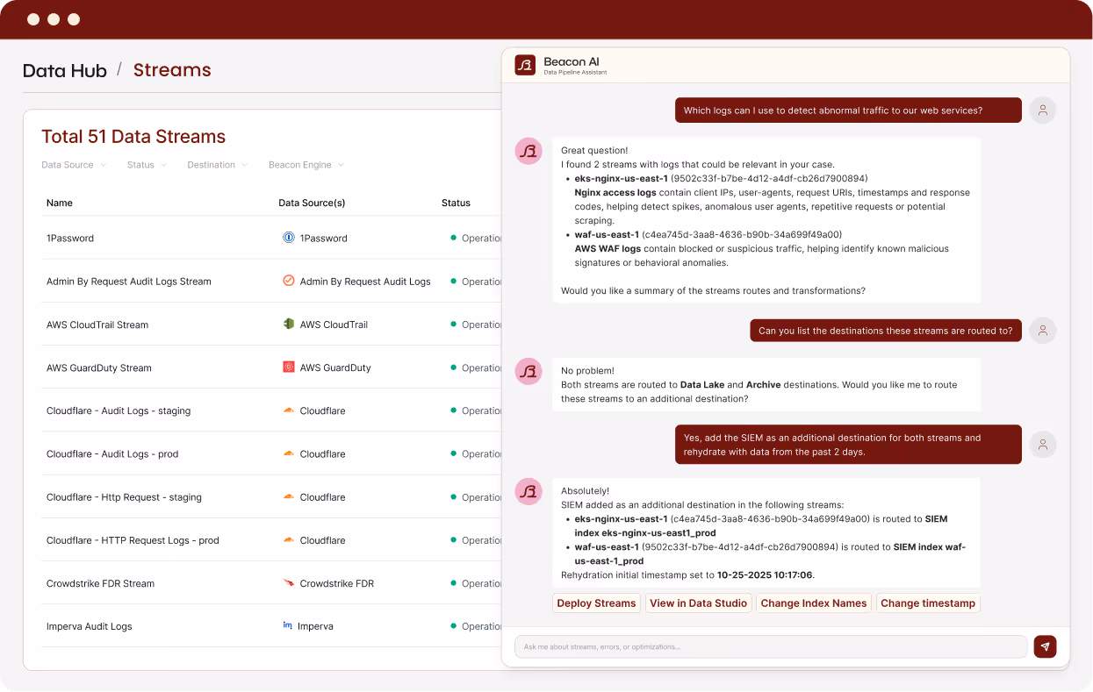The image size is (1093, 692).
Task: Open View in Data Studio
Action: pos(698,603)
